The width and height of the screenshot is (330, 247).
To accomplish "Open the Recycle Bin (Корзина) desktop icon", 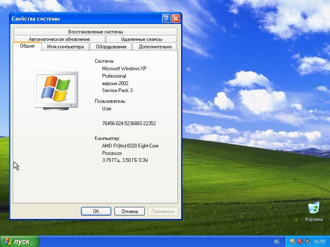I will pyautogui.click(x=314, y=208).
